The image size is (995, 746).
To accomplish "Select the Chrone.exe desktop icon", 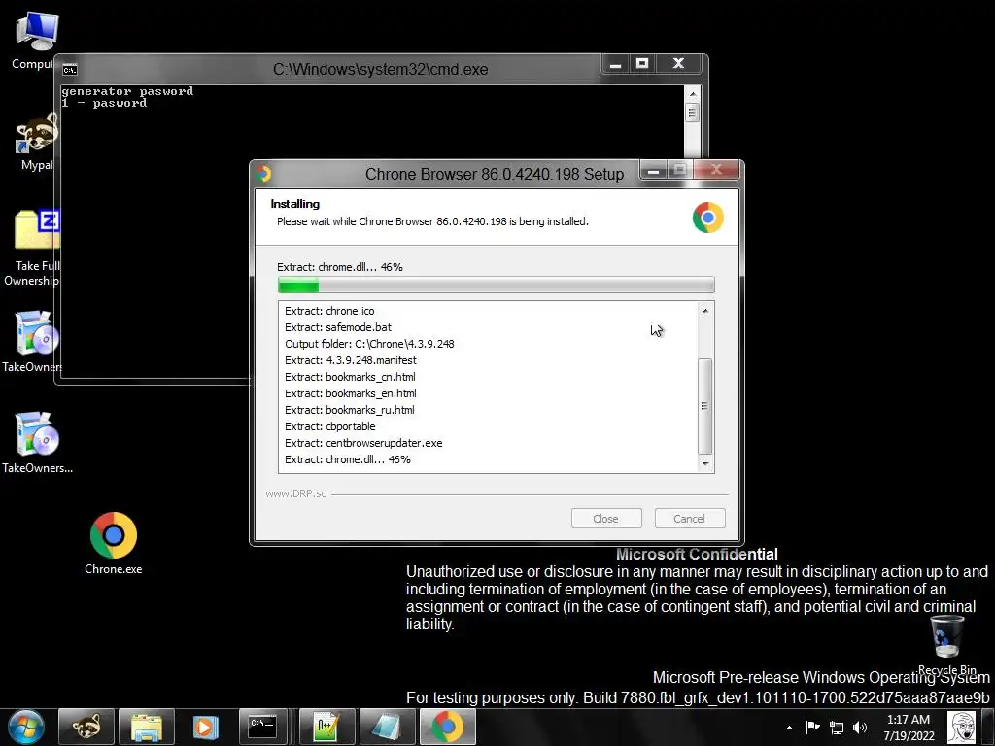I will [x=114, y=543].
